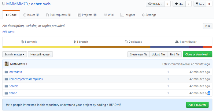Image resolution: width=214 pixels, height=112 pixels.
Task: Open the 1 contributor page
Action: [x=186, y=42]
